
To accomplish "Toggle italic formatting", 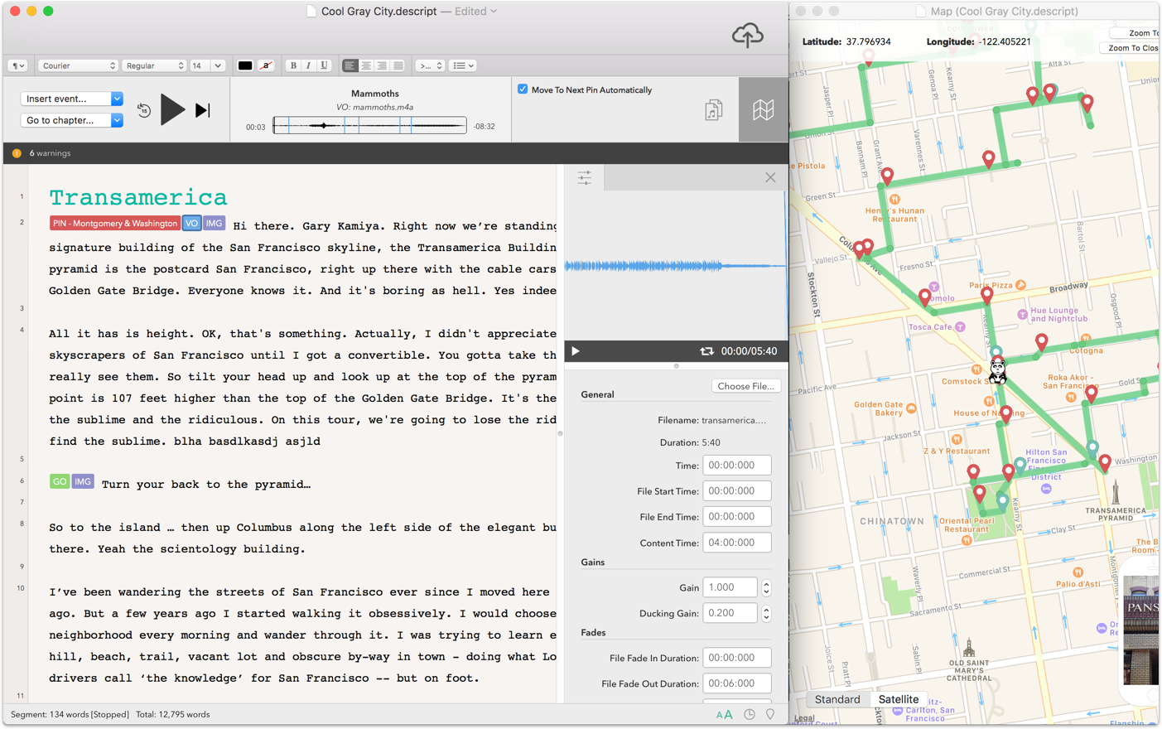I will click(x=308, y=65).
